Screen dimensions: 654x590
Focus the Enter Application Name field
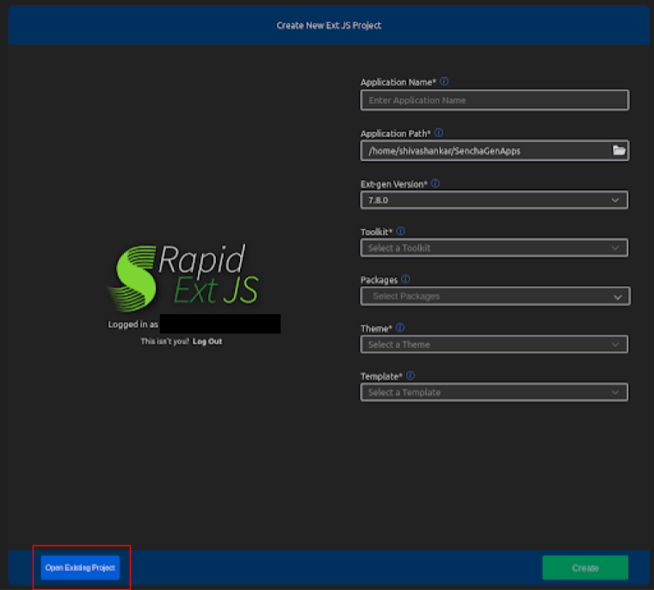click(x=494, y=101)
